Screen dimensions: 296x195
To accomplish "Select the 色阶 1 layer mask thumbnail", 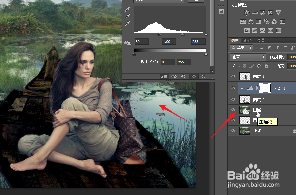I will click(x=265, y=88).
